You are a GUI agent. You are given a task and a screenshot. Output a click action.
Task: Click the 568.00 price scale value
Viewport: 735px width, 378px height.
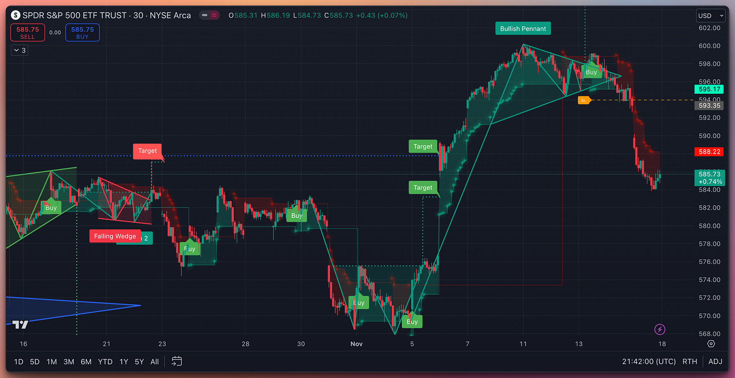tap(709, 334)
